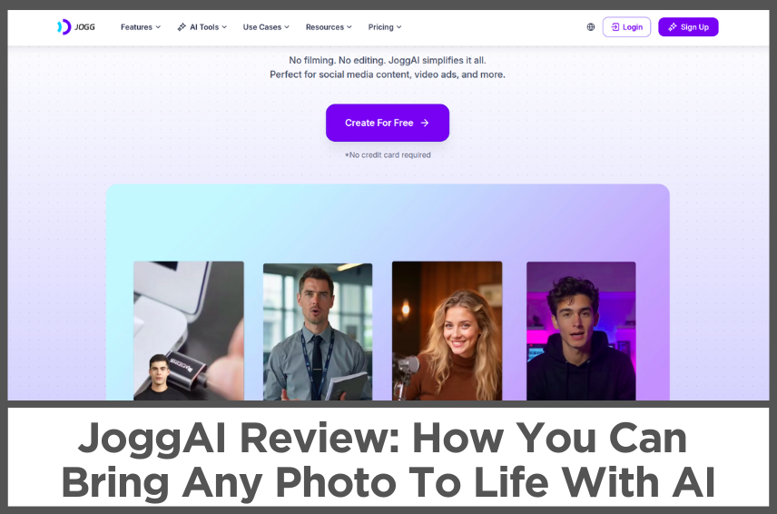Open the Pricing menu

(x=385, y=26)
